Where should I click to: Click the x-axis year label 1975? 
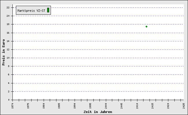pyautogui.click(x=28, y=106)
